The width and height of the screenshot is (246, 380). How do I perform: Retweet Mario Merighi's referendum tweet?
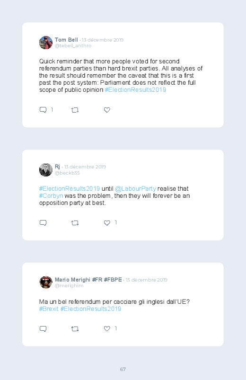pos(75,328)
